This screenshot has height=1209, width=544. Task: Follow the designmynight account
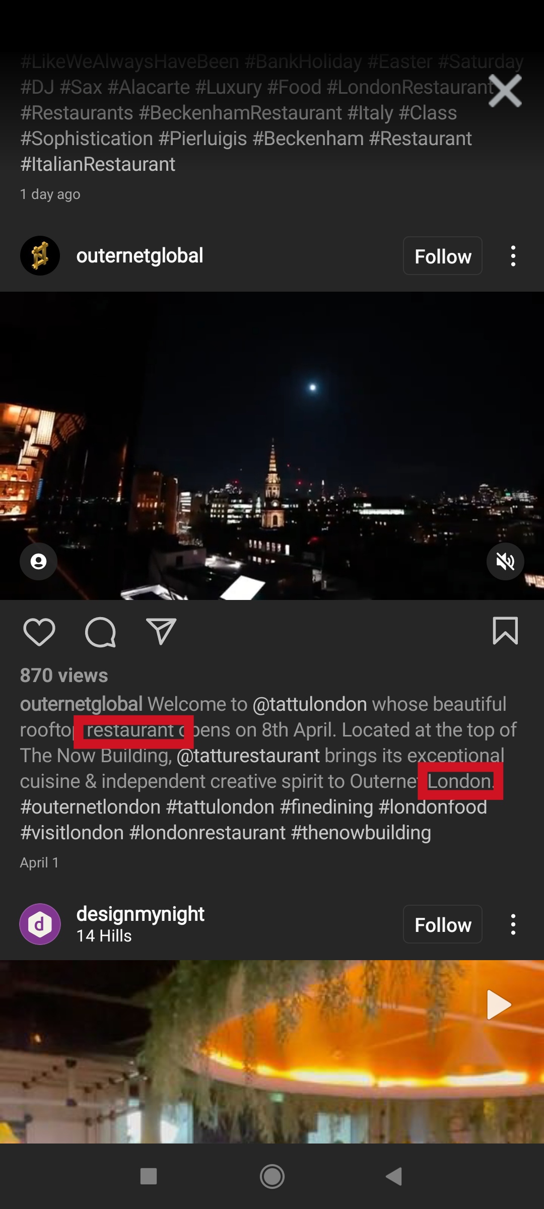pyautogui.click(x=442, y=924)
